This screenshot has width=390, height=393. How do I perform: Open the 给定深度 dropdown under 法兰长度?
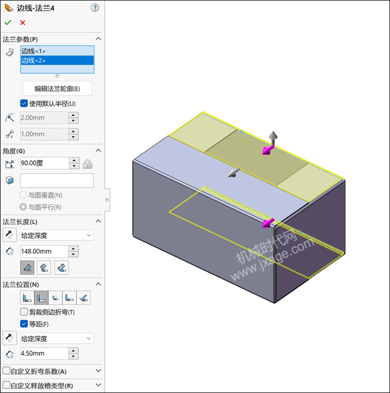pyautogui.click(x=57, y=235)
